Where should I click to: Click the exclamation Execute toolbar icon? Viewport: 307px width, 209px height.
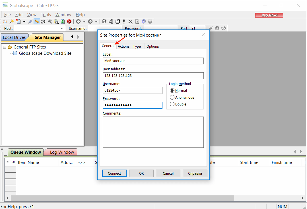[x=124, y=22]
